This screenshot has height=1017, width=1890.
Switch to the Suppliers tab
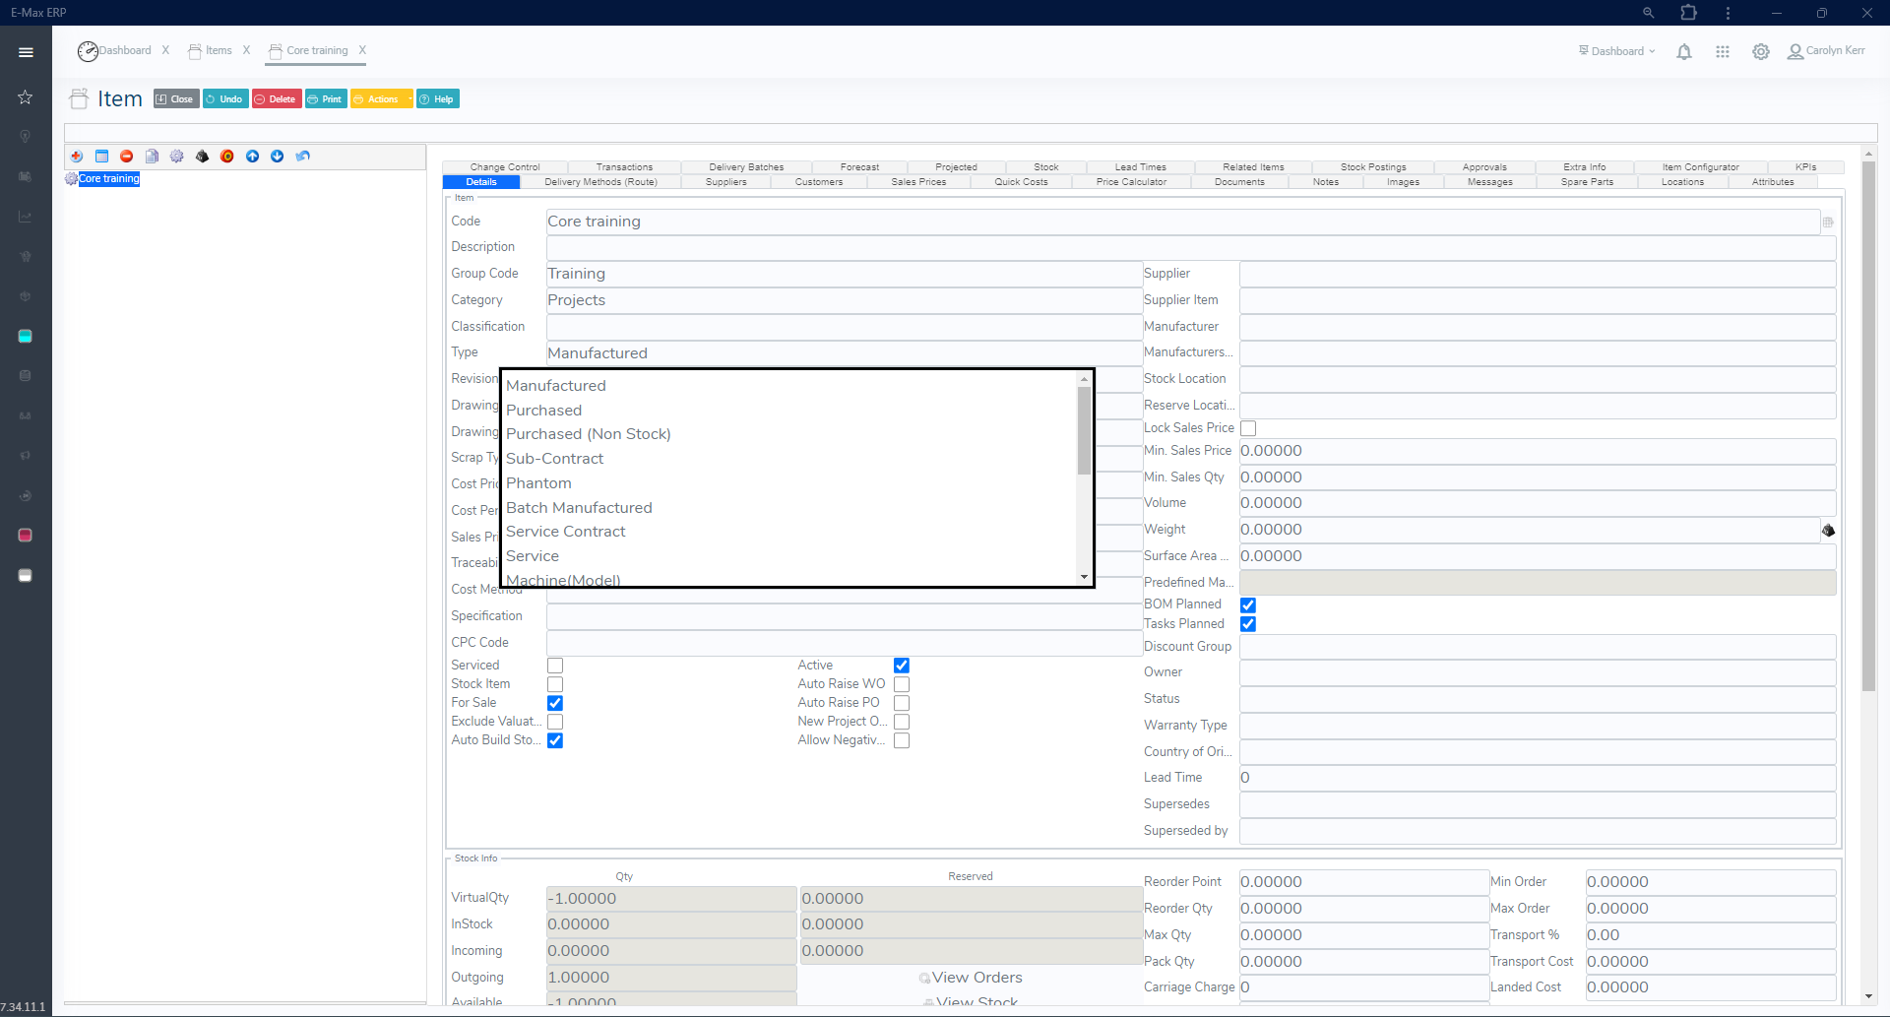coord(724,182)
